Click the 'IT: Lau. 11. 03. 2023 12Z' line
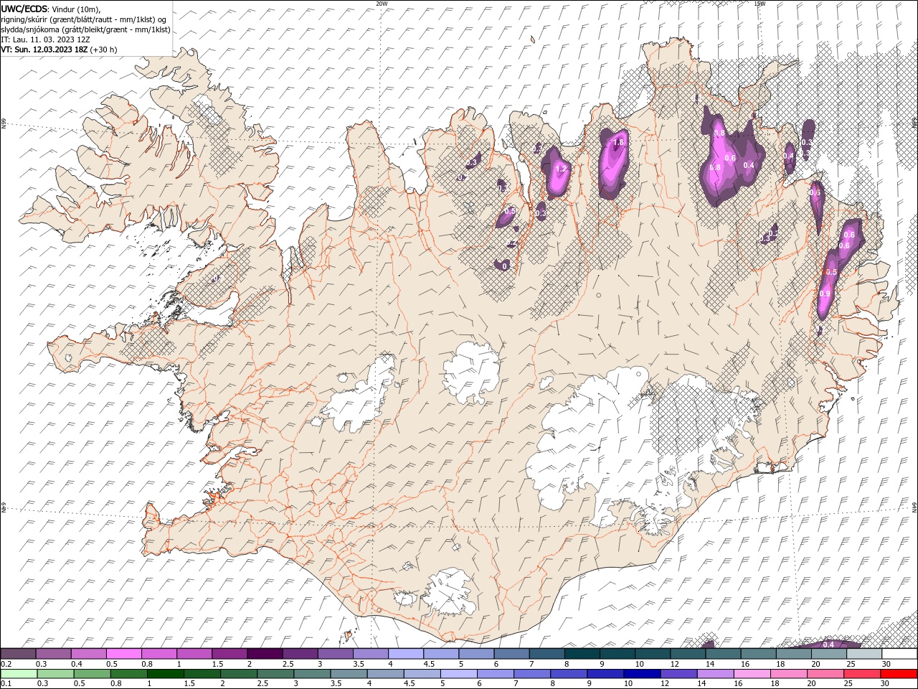918x689 pixels. point(45,39)
